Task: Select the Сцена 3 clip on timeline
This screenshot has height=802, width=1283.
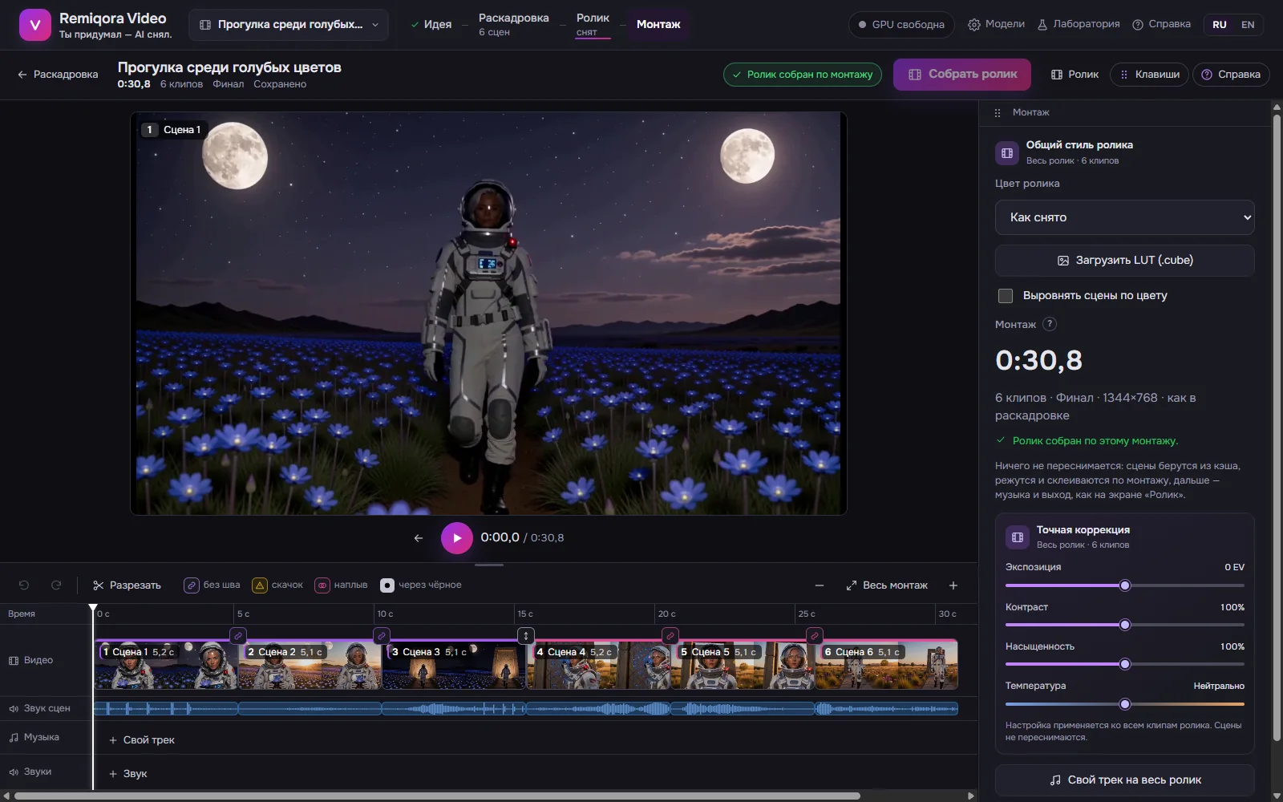Action: pos(454,665)
